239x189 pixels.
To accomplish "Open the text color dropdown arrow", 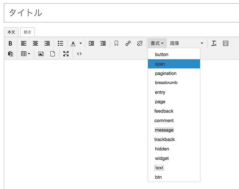I will (80, 43).
